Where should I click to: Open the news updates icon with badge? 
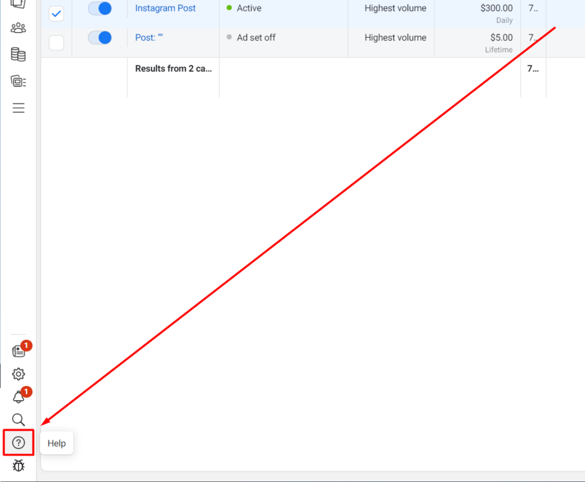[19, 351]
